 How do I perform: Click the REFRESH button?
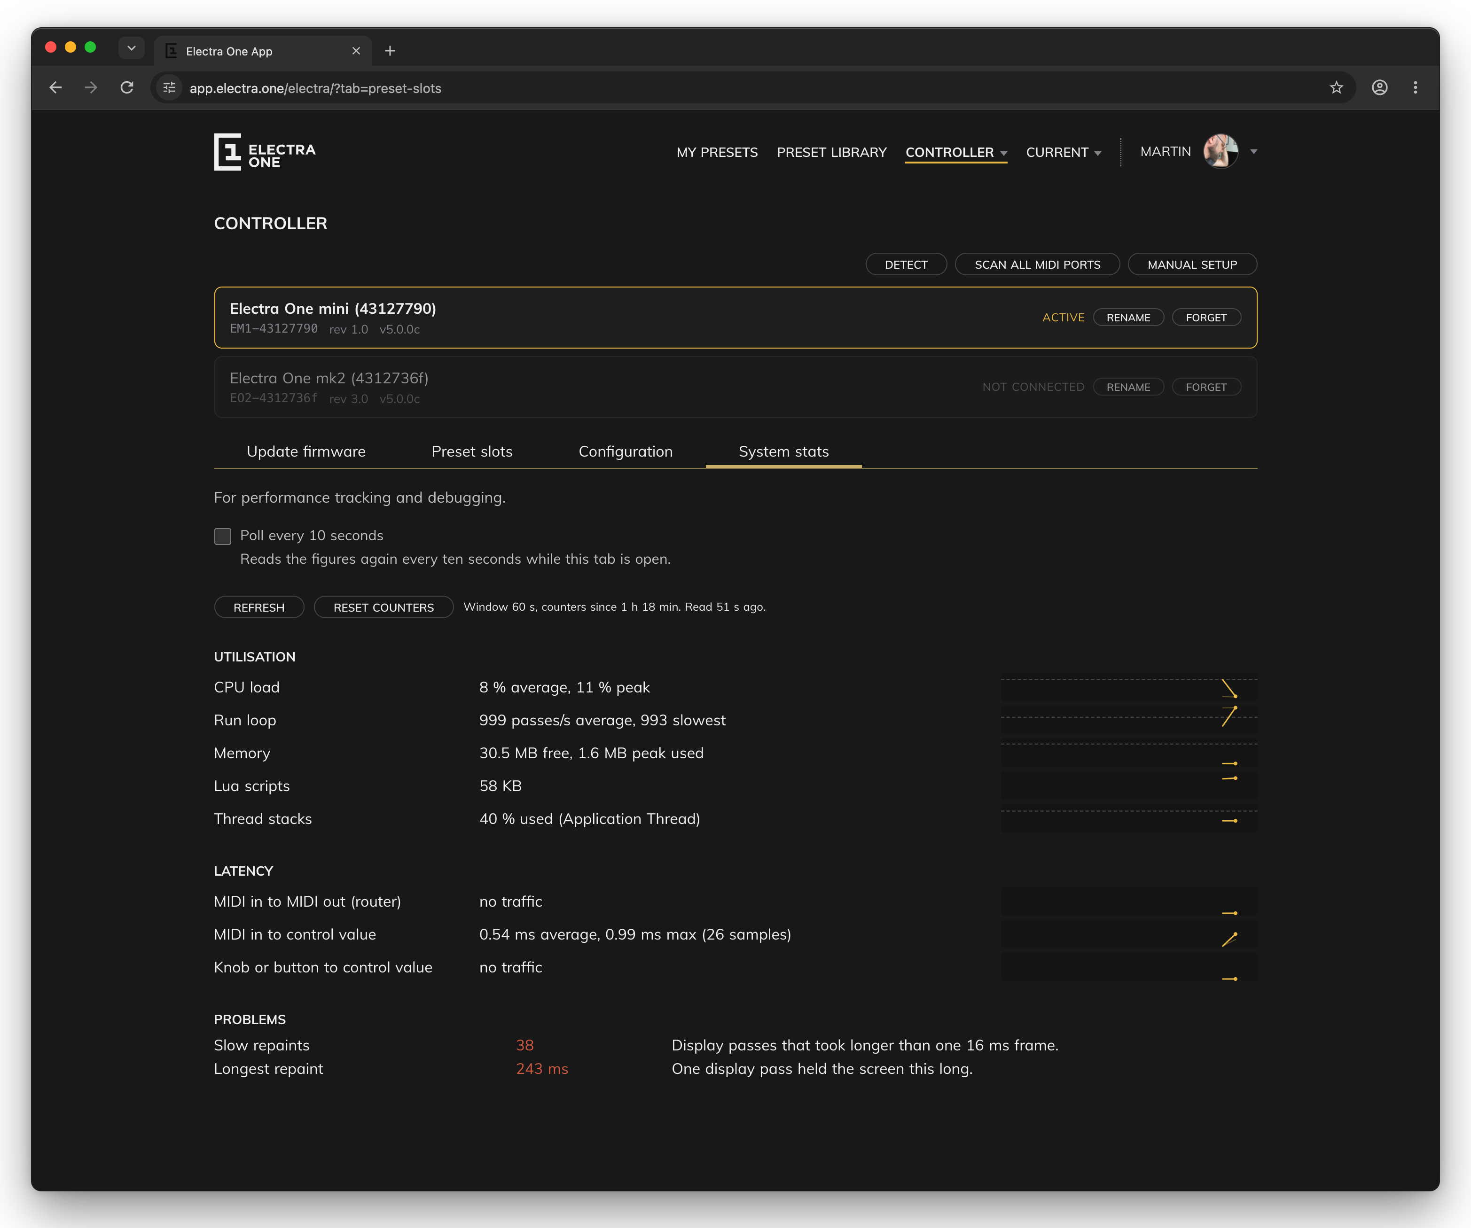tap(259, 607)
